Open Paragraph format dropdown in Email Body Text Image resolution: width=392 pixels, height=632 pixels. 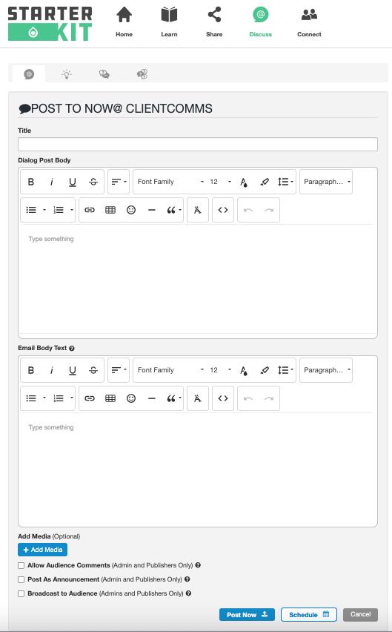point(326,370)
